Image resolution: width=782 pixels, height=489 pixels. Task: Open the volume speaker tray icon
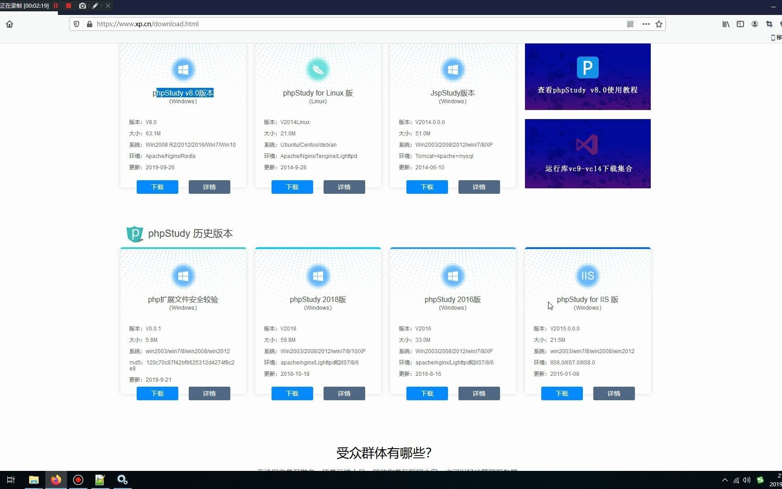point(747,480)
